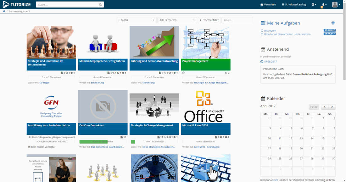Open the shopping basket keyboard thumbnail
This screenshot has width=346, height=182.
(206, 168)
